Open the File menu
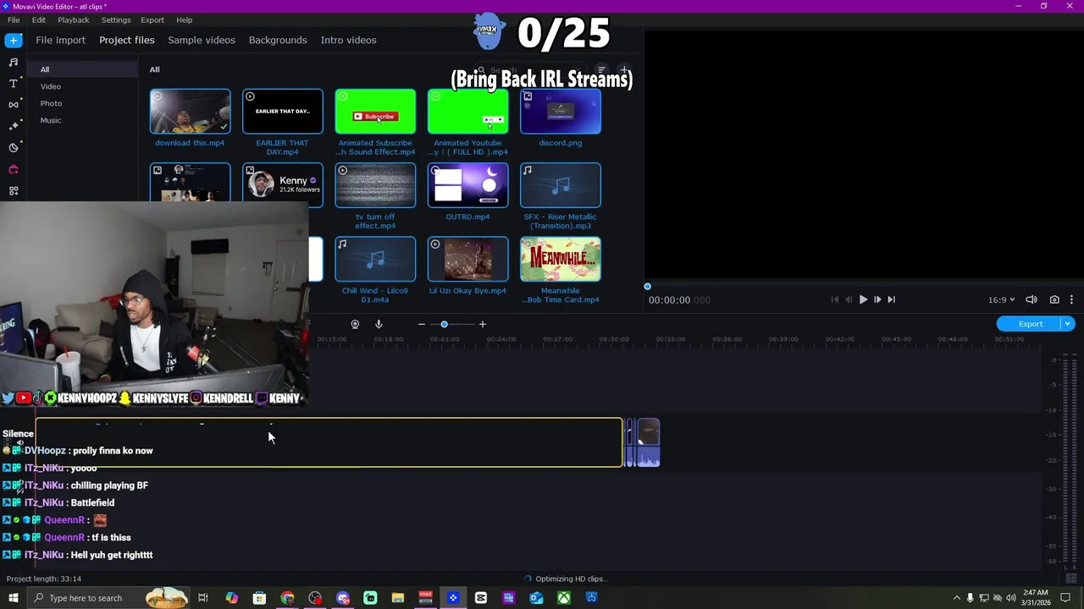Viewport: 1084px width, 609px height. [x=14, y=19]
